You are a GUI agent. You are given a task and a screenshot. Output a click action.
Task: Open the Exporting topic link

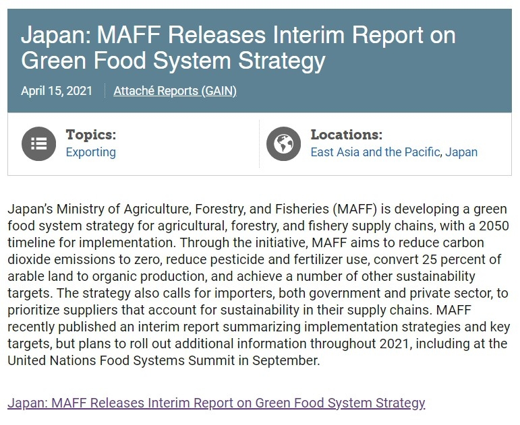point(90,152)
